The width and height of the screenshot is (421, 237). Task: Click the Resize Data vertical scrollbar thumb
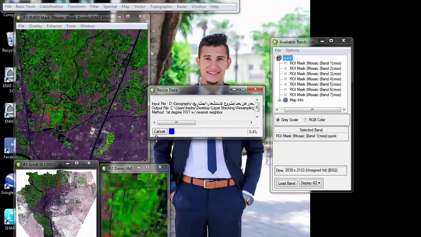(257, 107)
